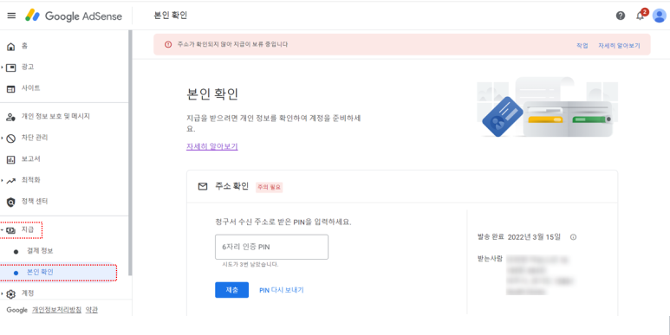Open the notifications bell

(x=640, y=16)
